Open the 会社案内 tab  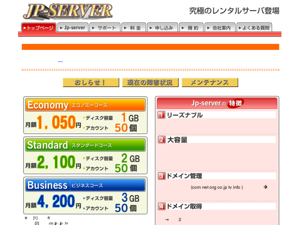point(220,28)
